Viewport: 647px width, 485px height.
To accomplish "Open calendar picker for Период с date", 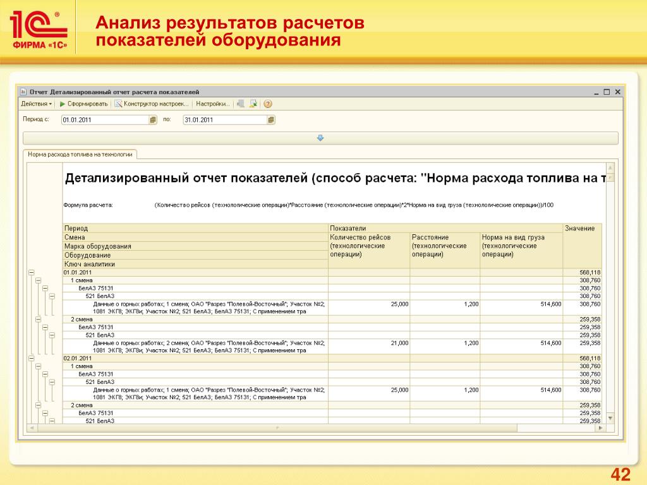I will tap(153, 120).
